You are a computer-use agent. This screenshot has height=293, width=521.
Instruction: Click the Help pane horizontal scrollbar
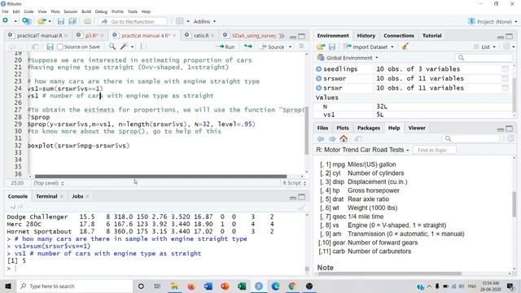point(389,273)
